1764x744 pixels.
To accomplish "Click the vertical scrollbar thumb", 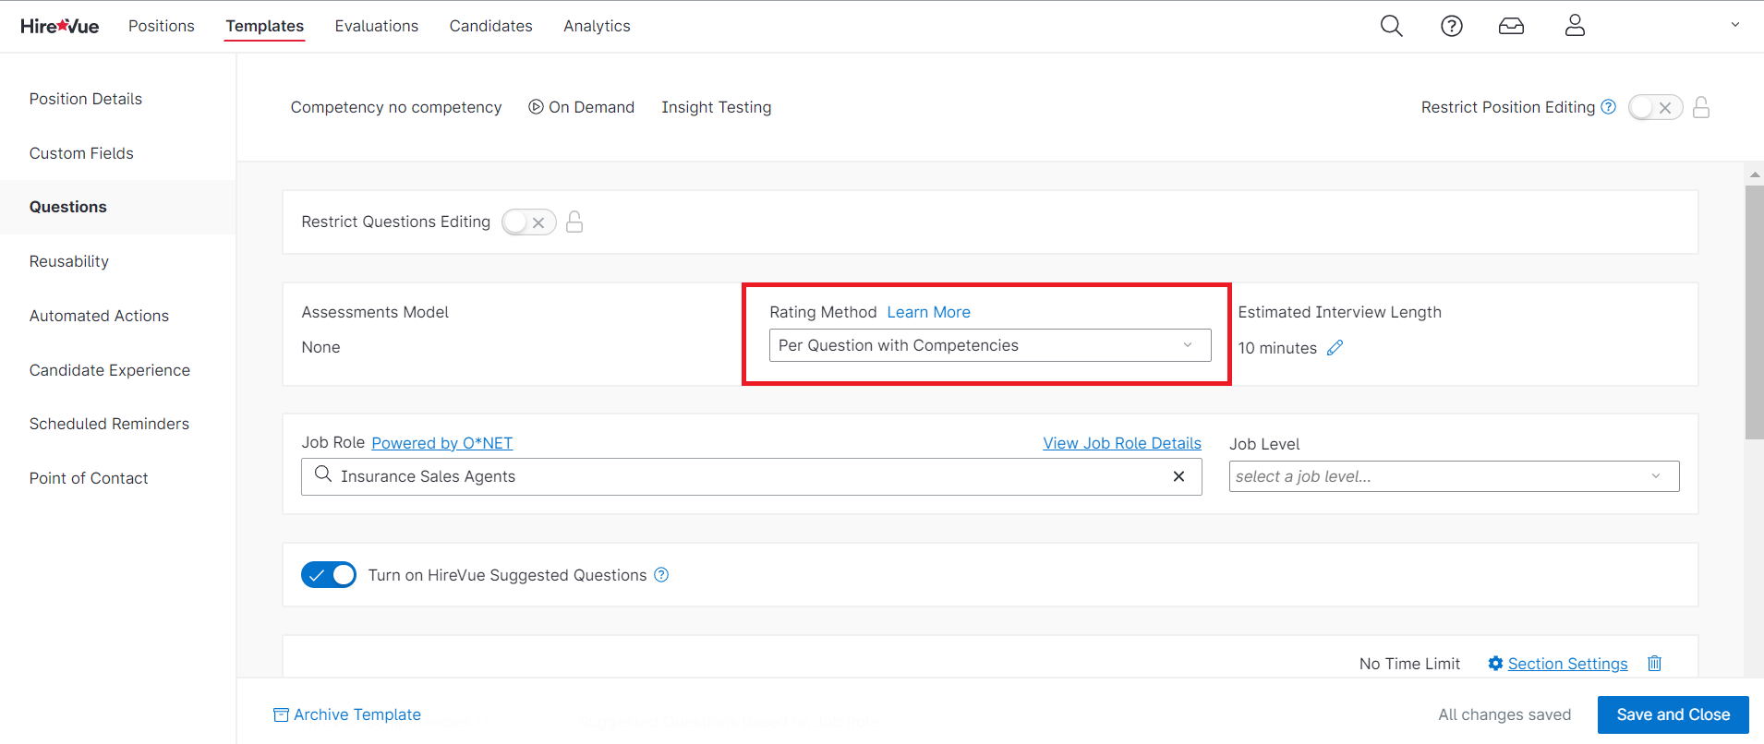I will tap(1754, 312).
